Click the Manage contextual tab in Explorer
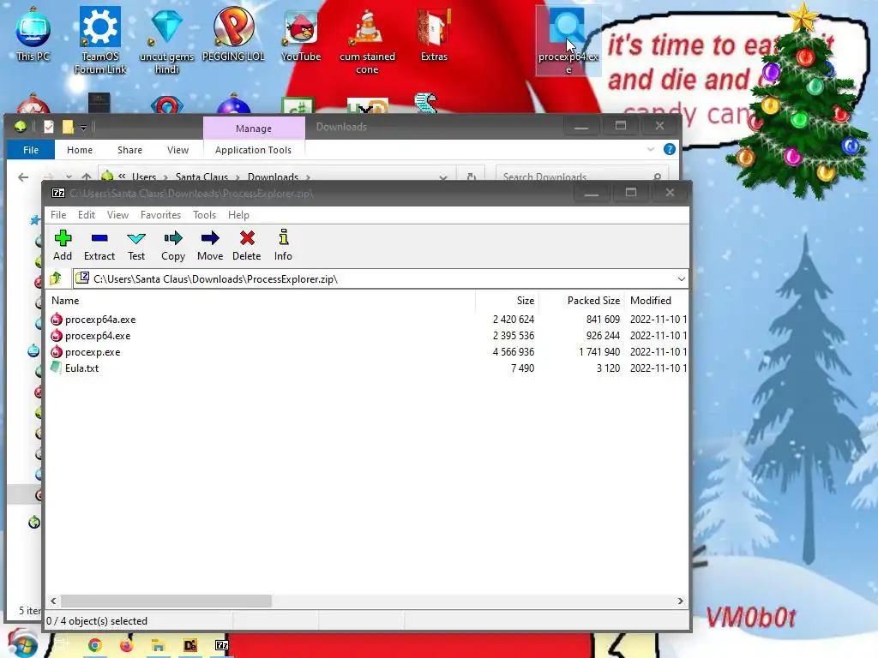The width and height of the screenshot is (878, 658). pos(254,129)
